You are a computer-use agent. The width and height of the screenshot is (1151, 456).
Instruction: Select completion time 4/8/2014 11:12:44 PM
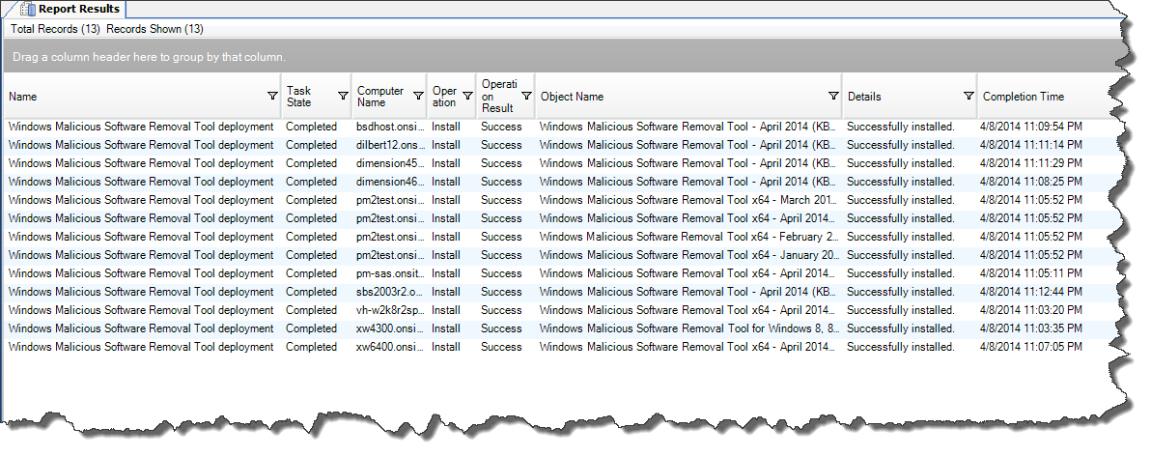(x=1030, y=292)
